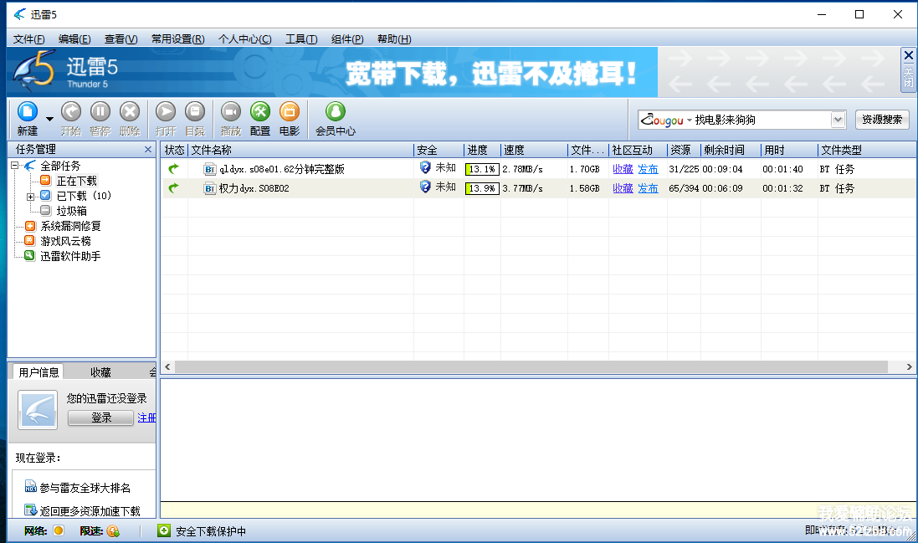Screen dimensions: 918x543
Task: Click the 安全下载保护中 shield icon
Action: coord(164,530)
